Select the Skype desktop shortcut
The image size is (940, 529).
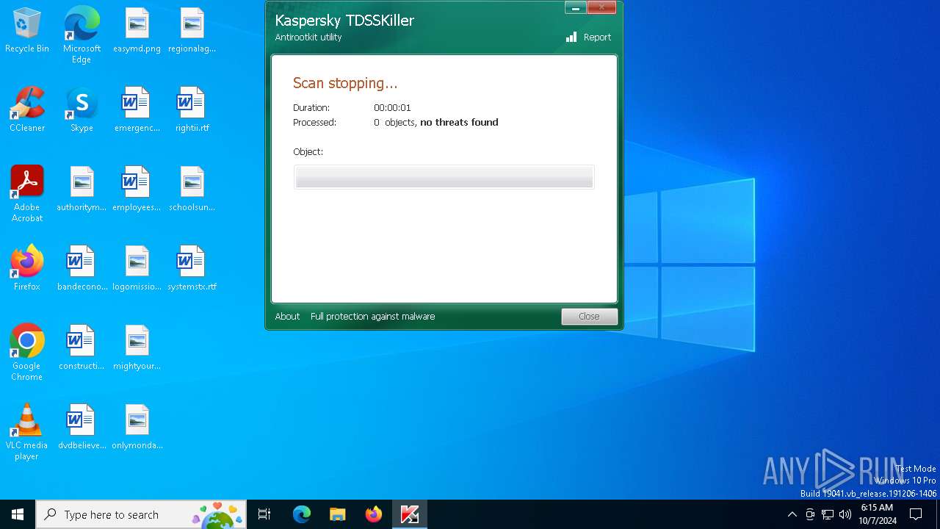82,110
